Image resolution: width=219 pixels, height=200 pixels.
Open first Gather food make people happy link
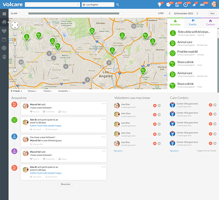coord(46,126)
